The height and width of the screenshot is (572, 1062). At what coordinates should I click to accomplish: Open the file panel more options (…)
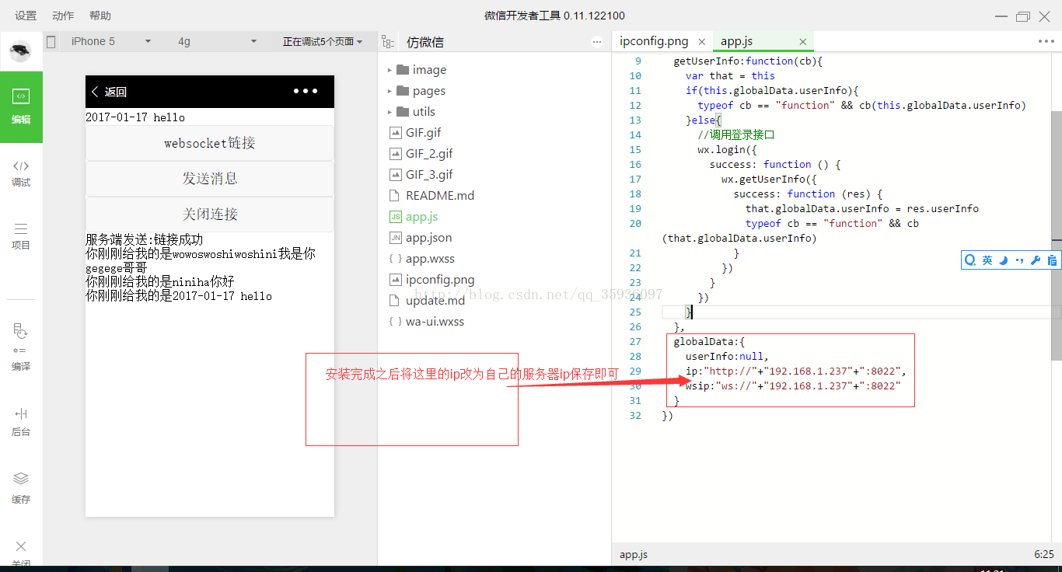point(597,42)
